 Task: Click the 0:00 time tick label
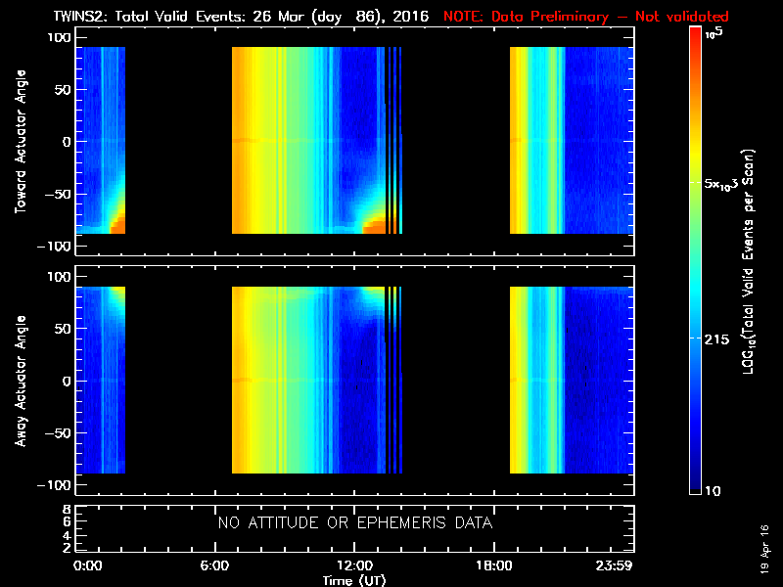coord(88,566)
